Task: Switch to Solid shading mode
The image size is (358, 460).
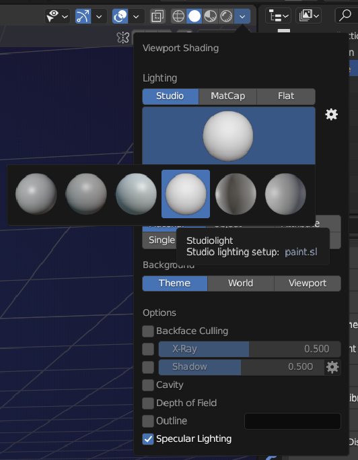Action: point(194,16)
